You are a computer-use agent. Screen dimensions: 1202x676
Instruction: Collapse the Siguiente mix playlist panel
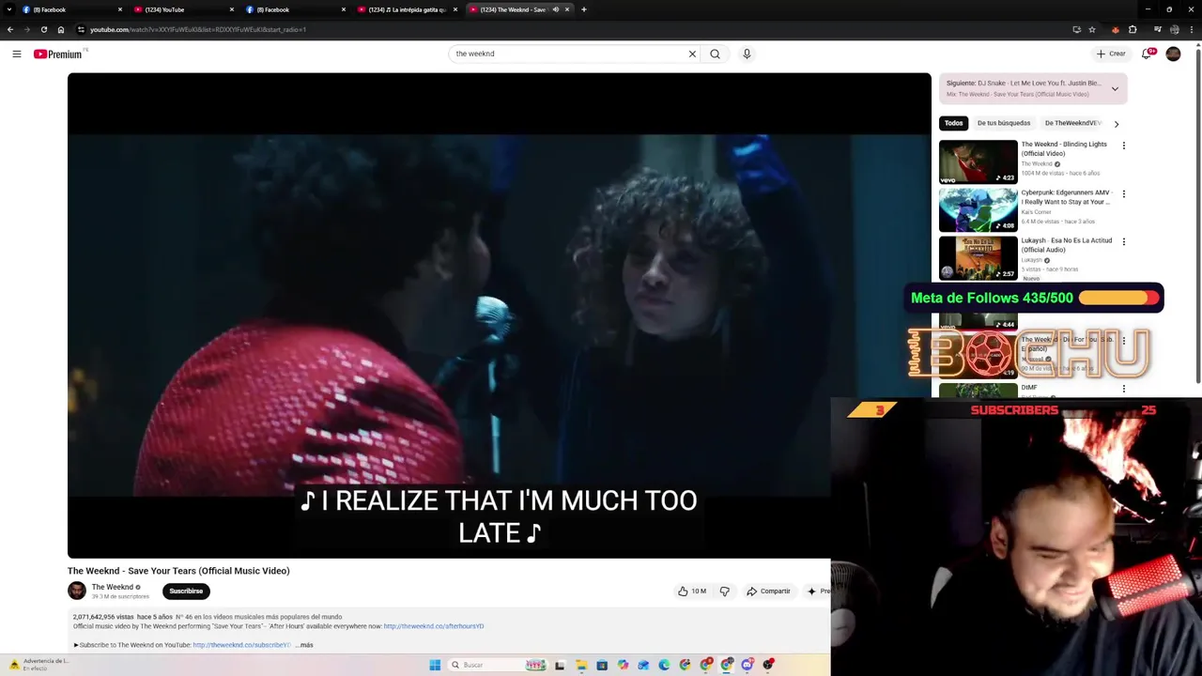pos(1115,89)
